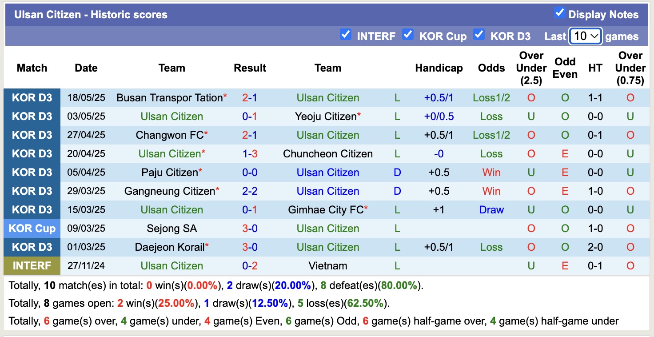Click the Handicap column header

click(439, 68)
